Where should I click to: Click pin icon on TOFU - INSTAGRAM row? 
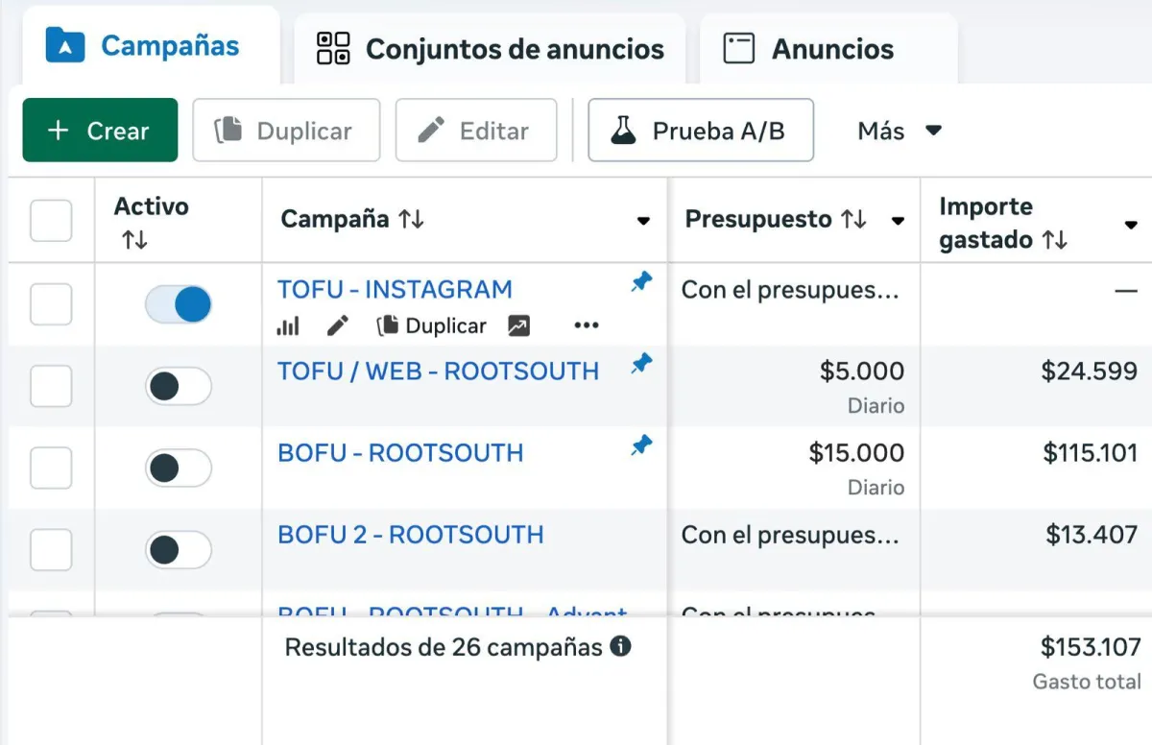(x=641, y=282)
